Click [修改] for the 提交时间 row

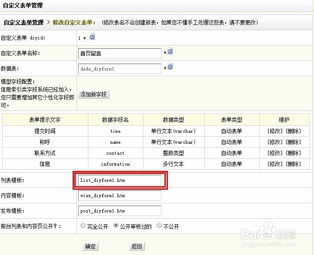[x=275, y=131]
